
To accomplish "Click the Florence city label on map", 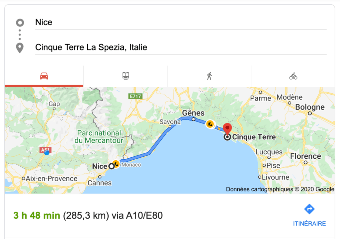I will pyautogui.click(x=305, y=156).
